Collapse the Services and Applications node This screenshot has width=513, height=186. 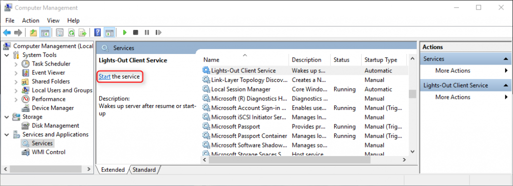7,134
